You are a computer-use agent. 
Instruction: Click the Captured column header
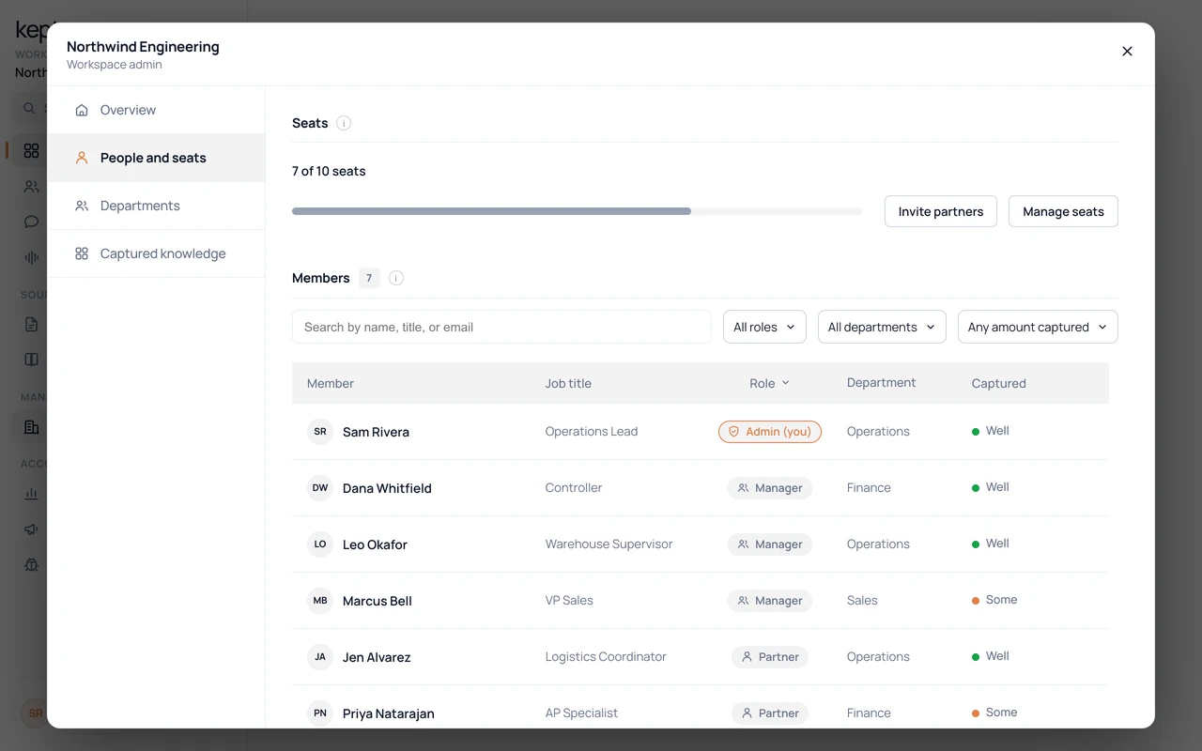(998, 383)
